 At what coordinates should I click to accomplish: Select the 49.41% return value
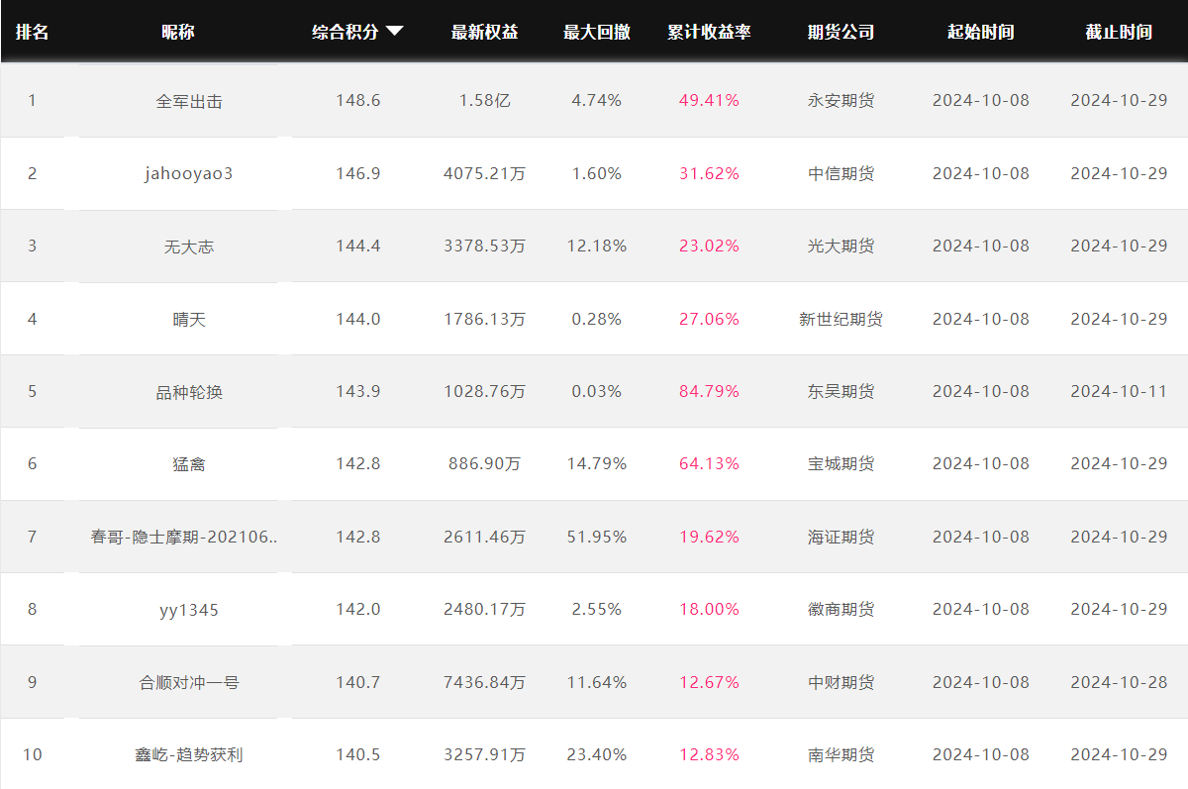click(x=709, y=101)
